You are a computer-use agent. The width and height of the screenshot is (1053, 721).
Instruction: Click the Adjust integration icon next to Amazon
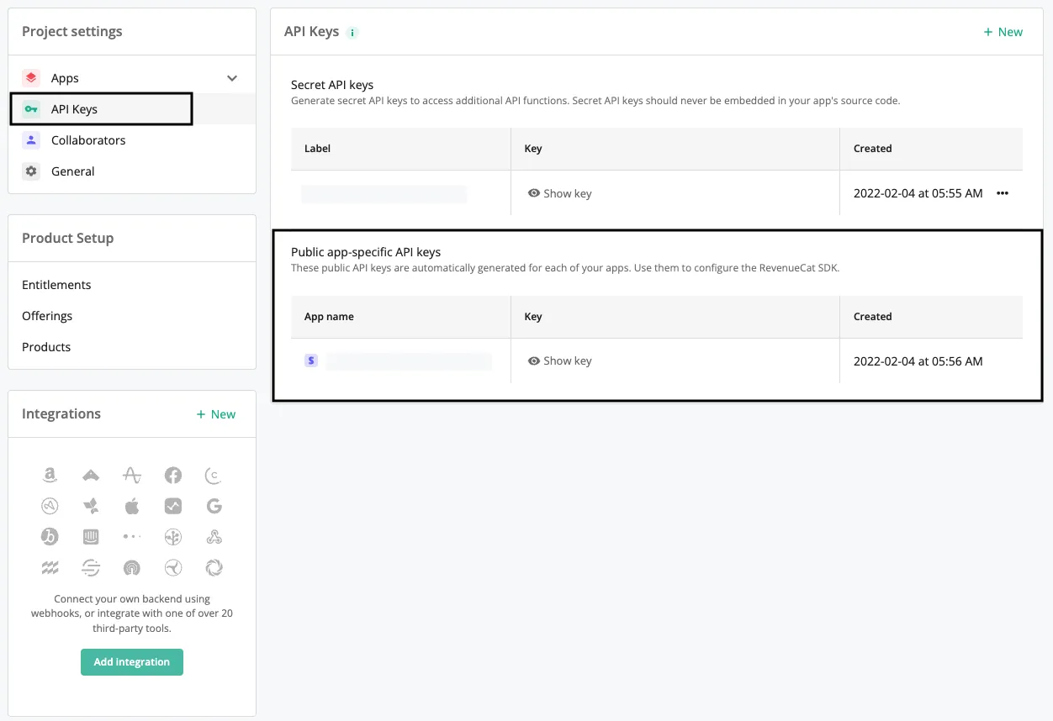[x=91, y=476]
